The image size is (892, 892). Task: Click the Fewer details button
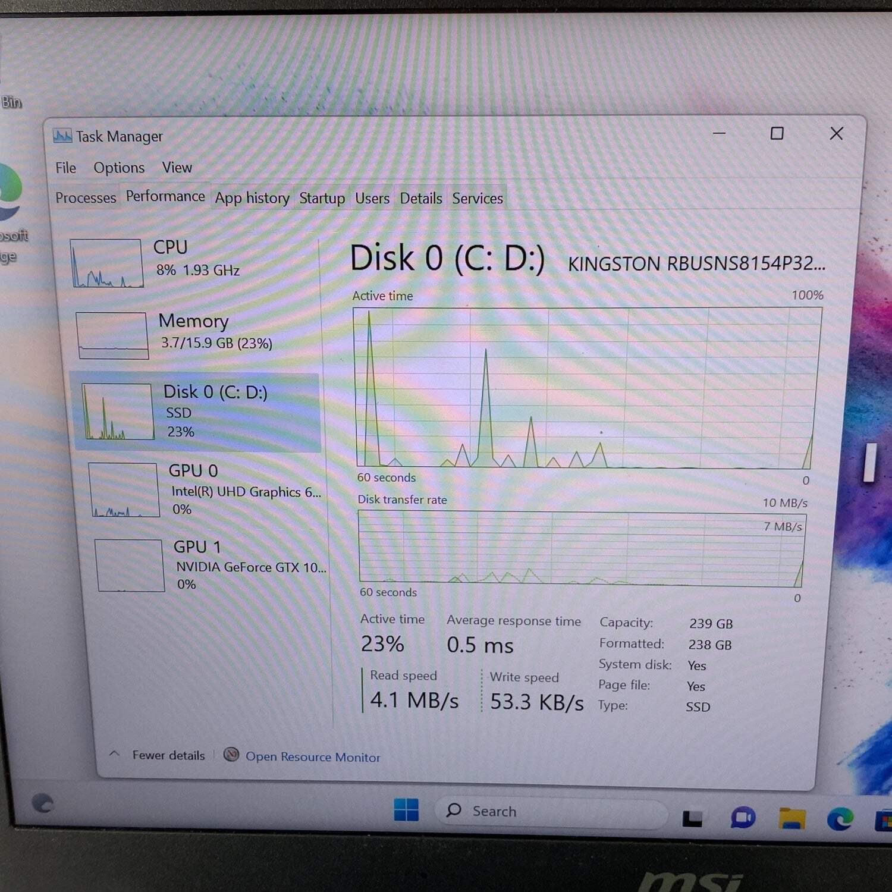click(168, 755)
